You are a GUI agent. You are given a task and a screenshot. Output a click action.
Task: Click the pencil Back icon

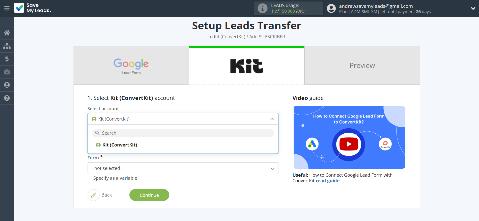coord(94,195)
